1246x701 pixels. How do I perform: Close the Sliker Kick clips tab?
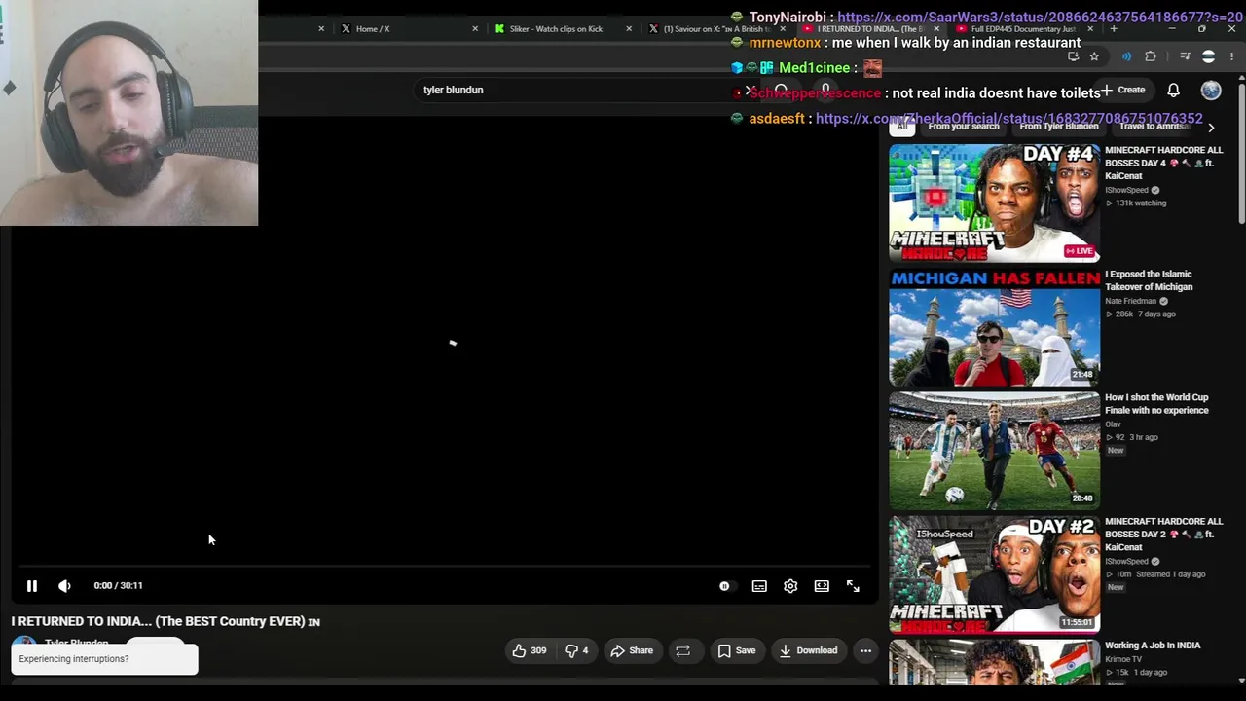(x=629, y=29)
